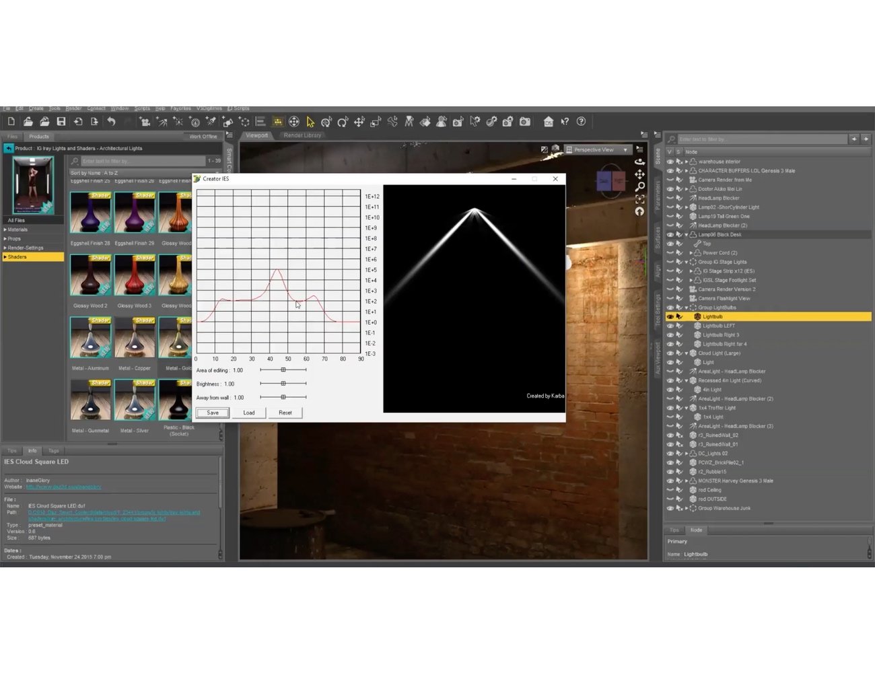Image resolution: width=875 pixels, height=673 pixels.
Task: Click the Load button in Creator IES
Action: point(249,413)
